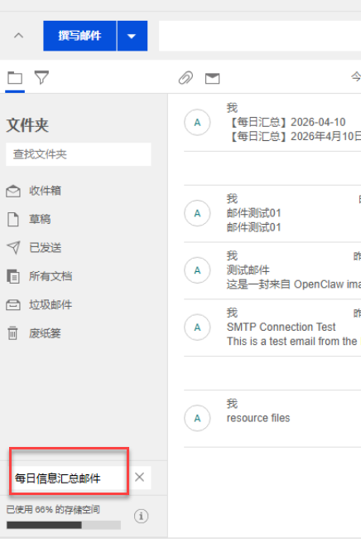Screen dimensions: 361x539
Task: Open the 测试邮件 email from OpenClaw
Action: 272,270
